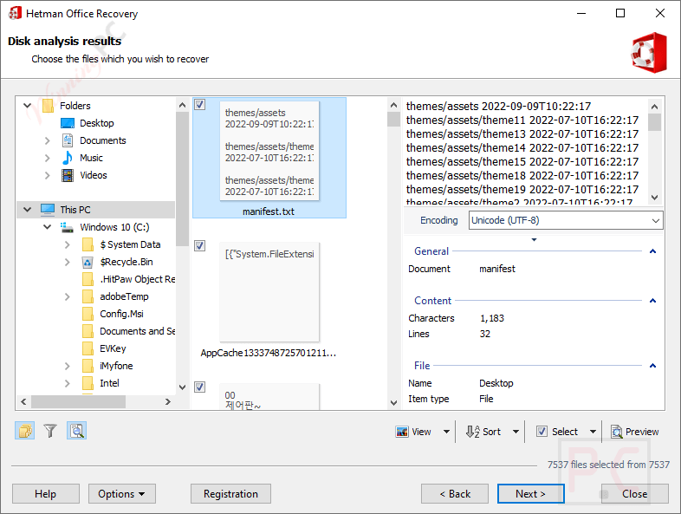681x514 pixels.
Task: Click the $Recycle.Bin icon
Action: 88,262
